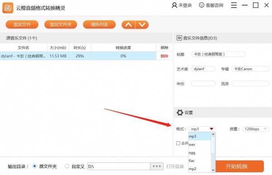
Task: Open the hamburger main menu
Action: 234,5
